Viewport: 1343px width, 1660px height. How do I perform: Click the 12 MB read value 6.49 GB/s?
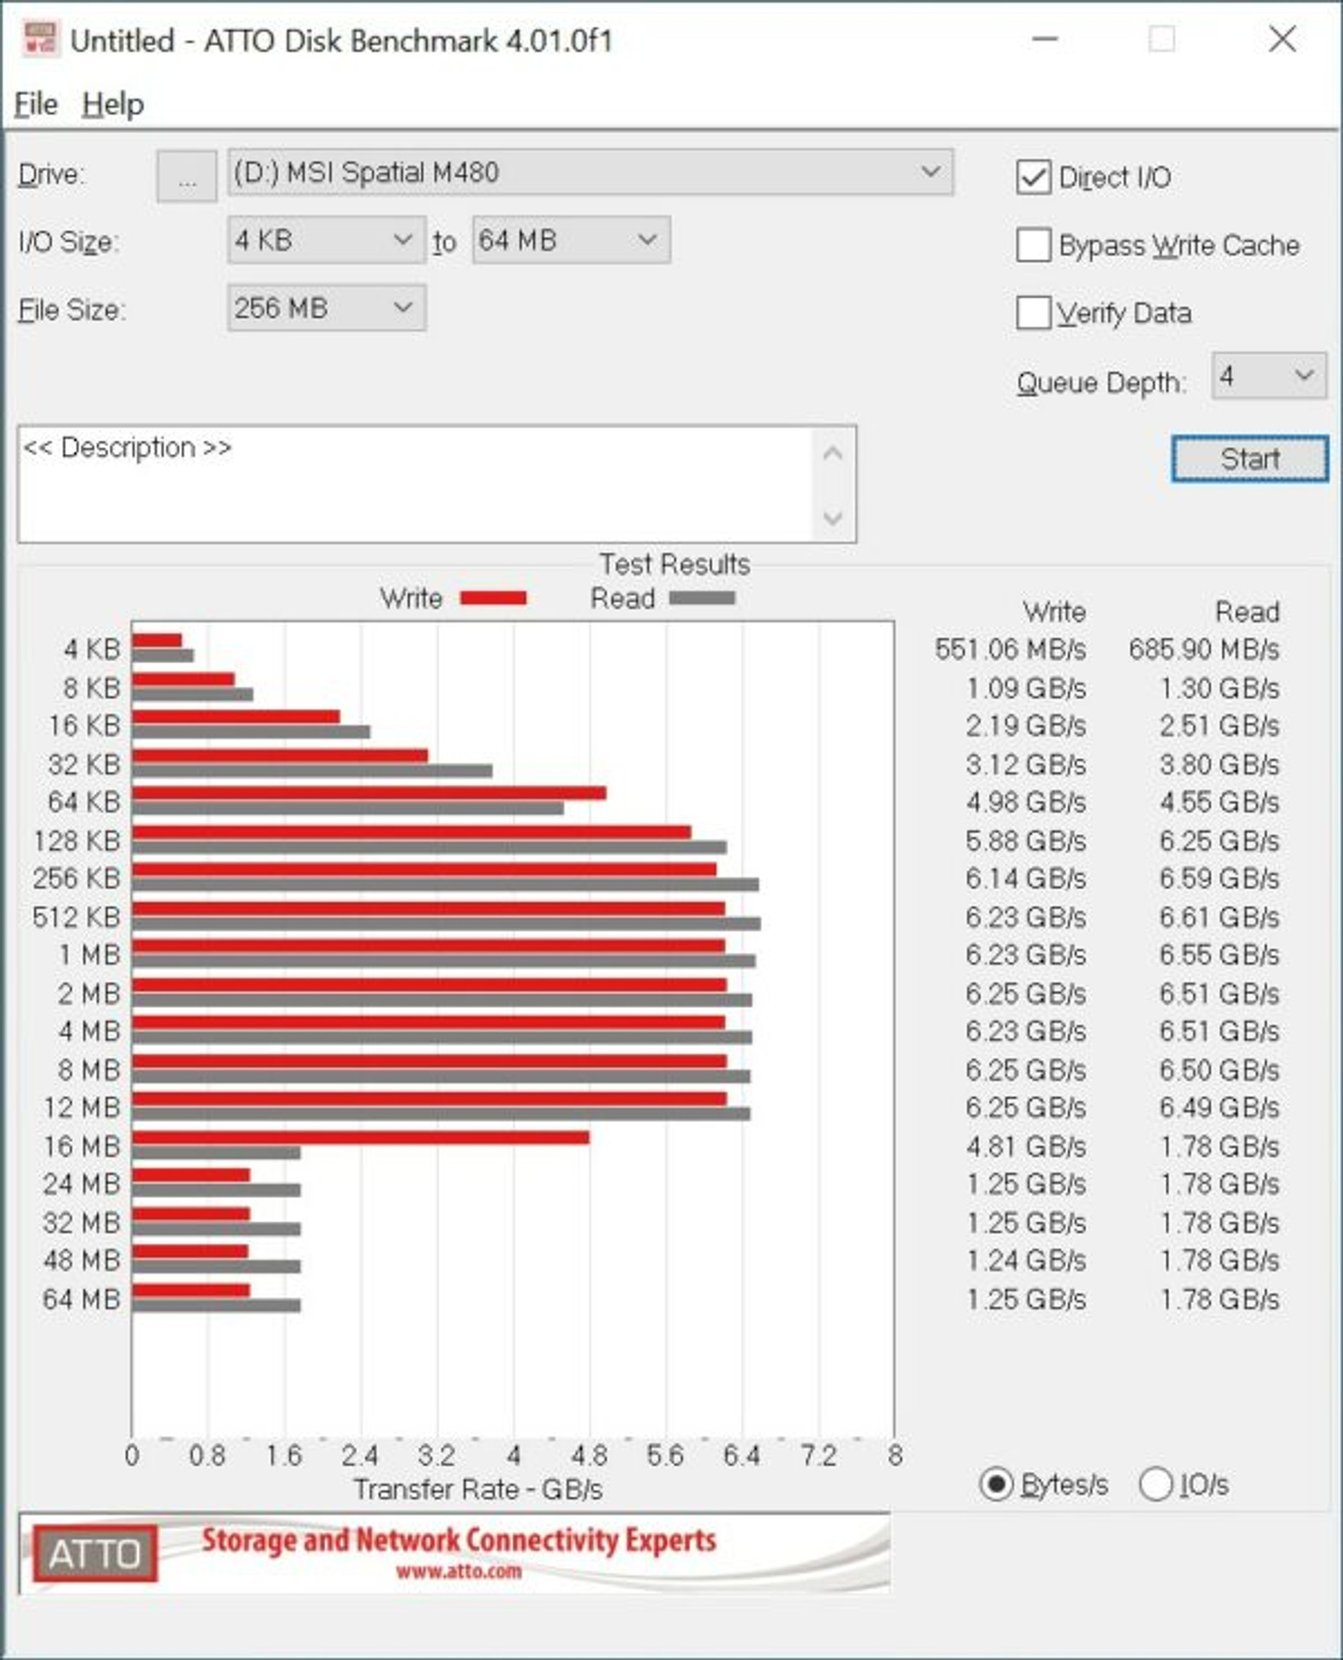pos(1219,1108)
